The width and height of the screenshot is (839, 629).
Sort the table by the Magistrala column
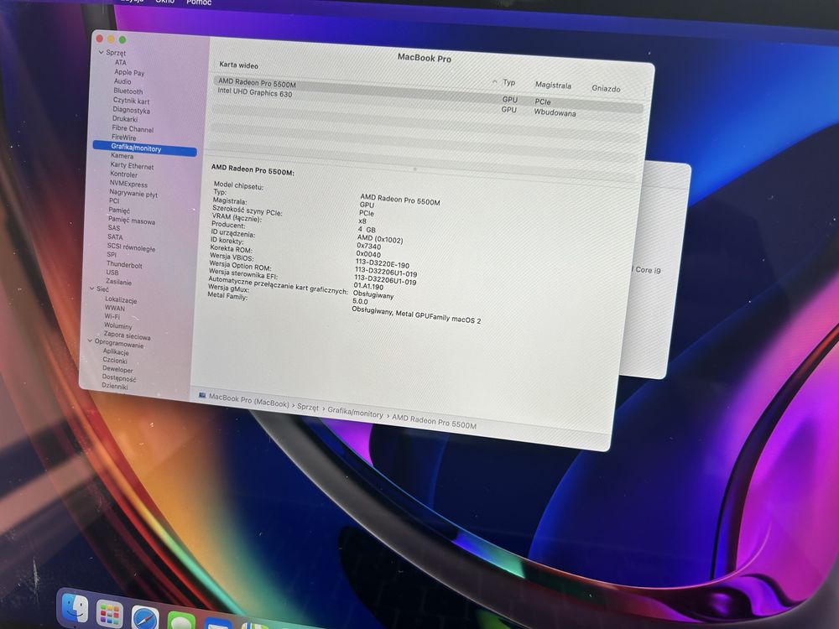[x=553, y=85]
